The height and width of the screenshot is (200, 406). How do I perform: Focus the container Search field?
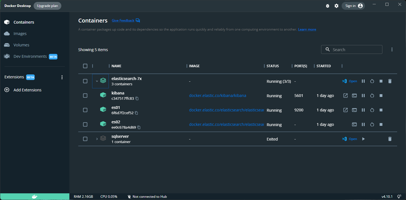[x=352, y=49]
